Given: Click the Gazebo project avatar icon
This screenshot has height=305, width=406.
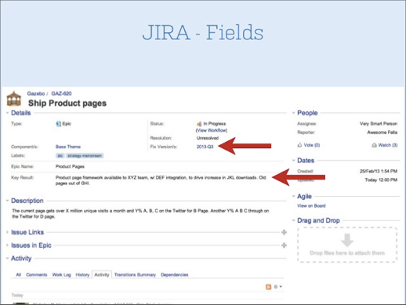Looking at the screenshot, I should tap(14, 99).
